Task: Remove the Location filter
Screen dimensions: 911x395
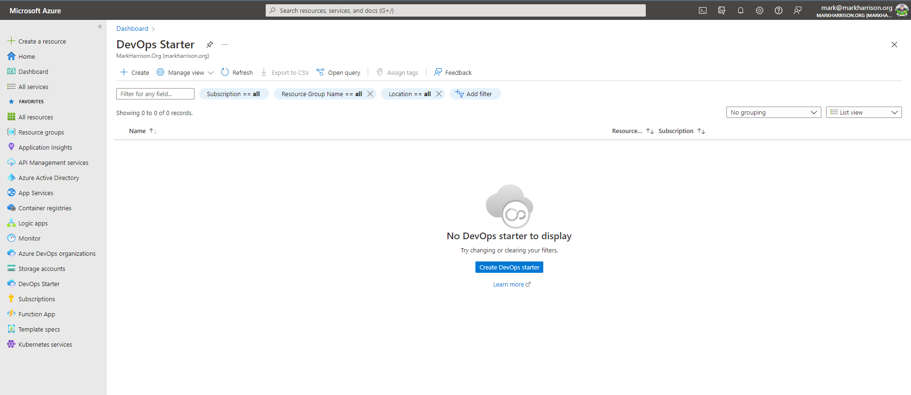Action: pos(439,94)
